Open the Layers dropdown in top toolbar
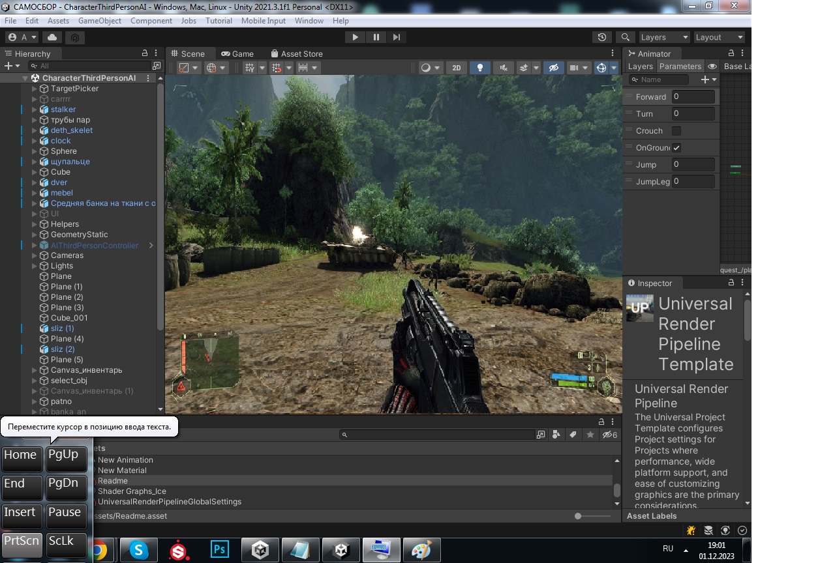 (x=663, y=37)
